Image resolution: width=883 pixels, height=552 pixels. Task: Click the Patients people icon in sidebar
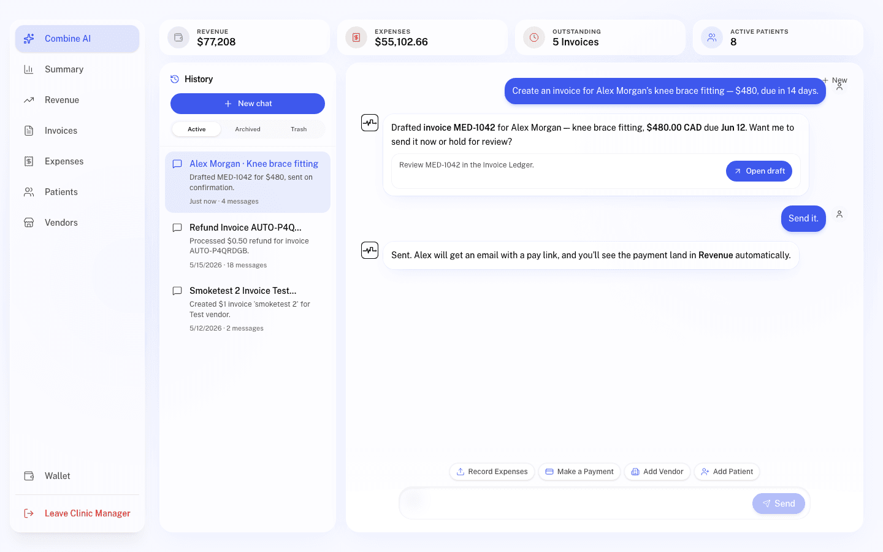(29, 192)
